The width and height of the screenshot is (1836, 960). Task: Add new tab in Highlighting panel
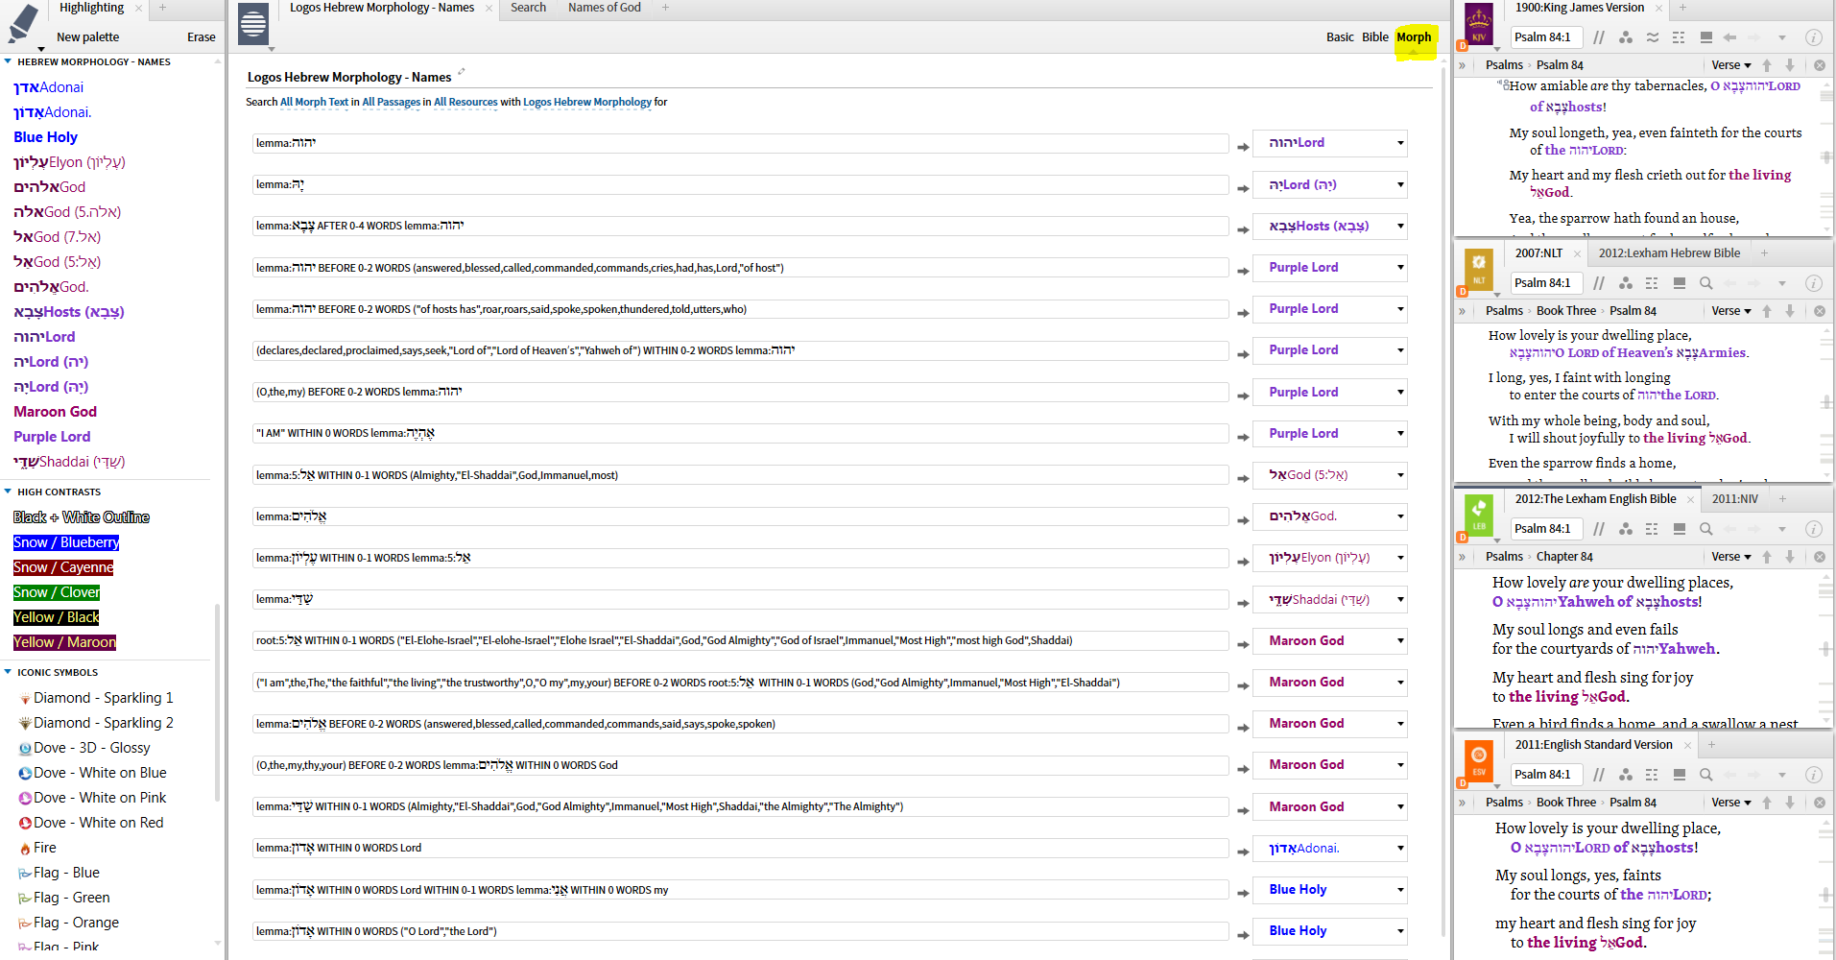[x=162, y=8]
